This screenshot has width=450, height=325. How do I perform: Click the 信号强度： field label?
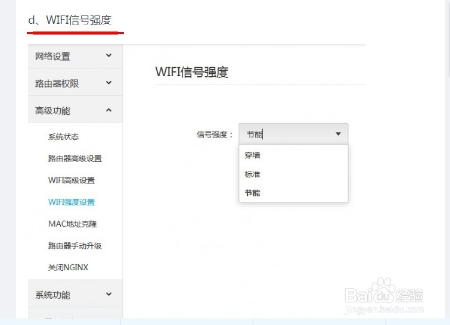215,135
